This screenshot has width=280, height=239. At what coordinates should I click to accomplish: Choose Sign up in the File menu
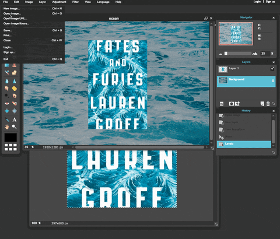point(33,52)
